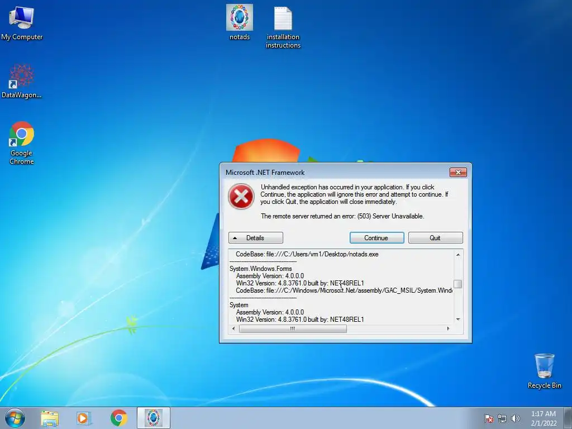Click the vertical scrollbar up arrow

[x=458, y=255]
